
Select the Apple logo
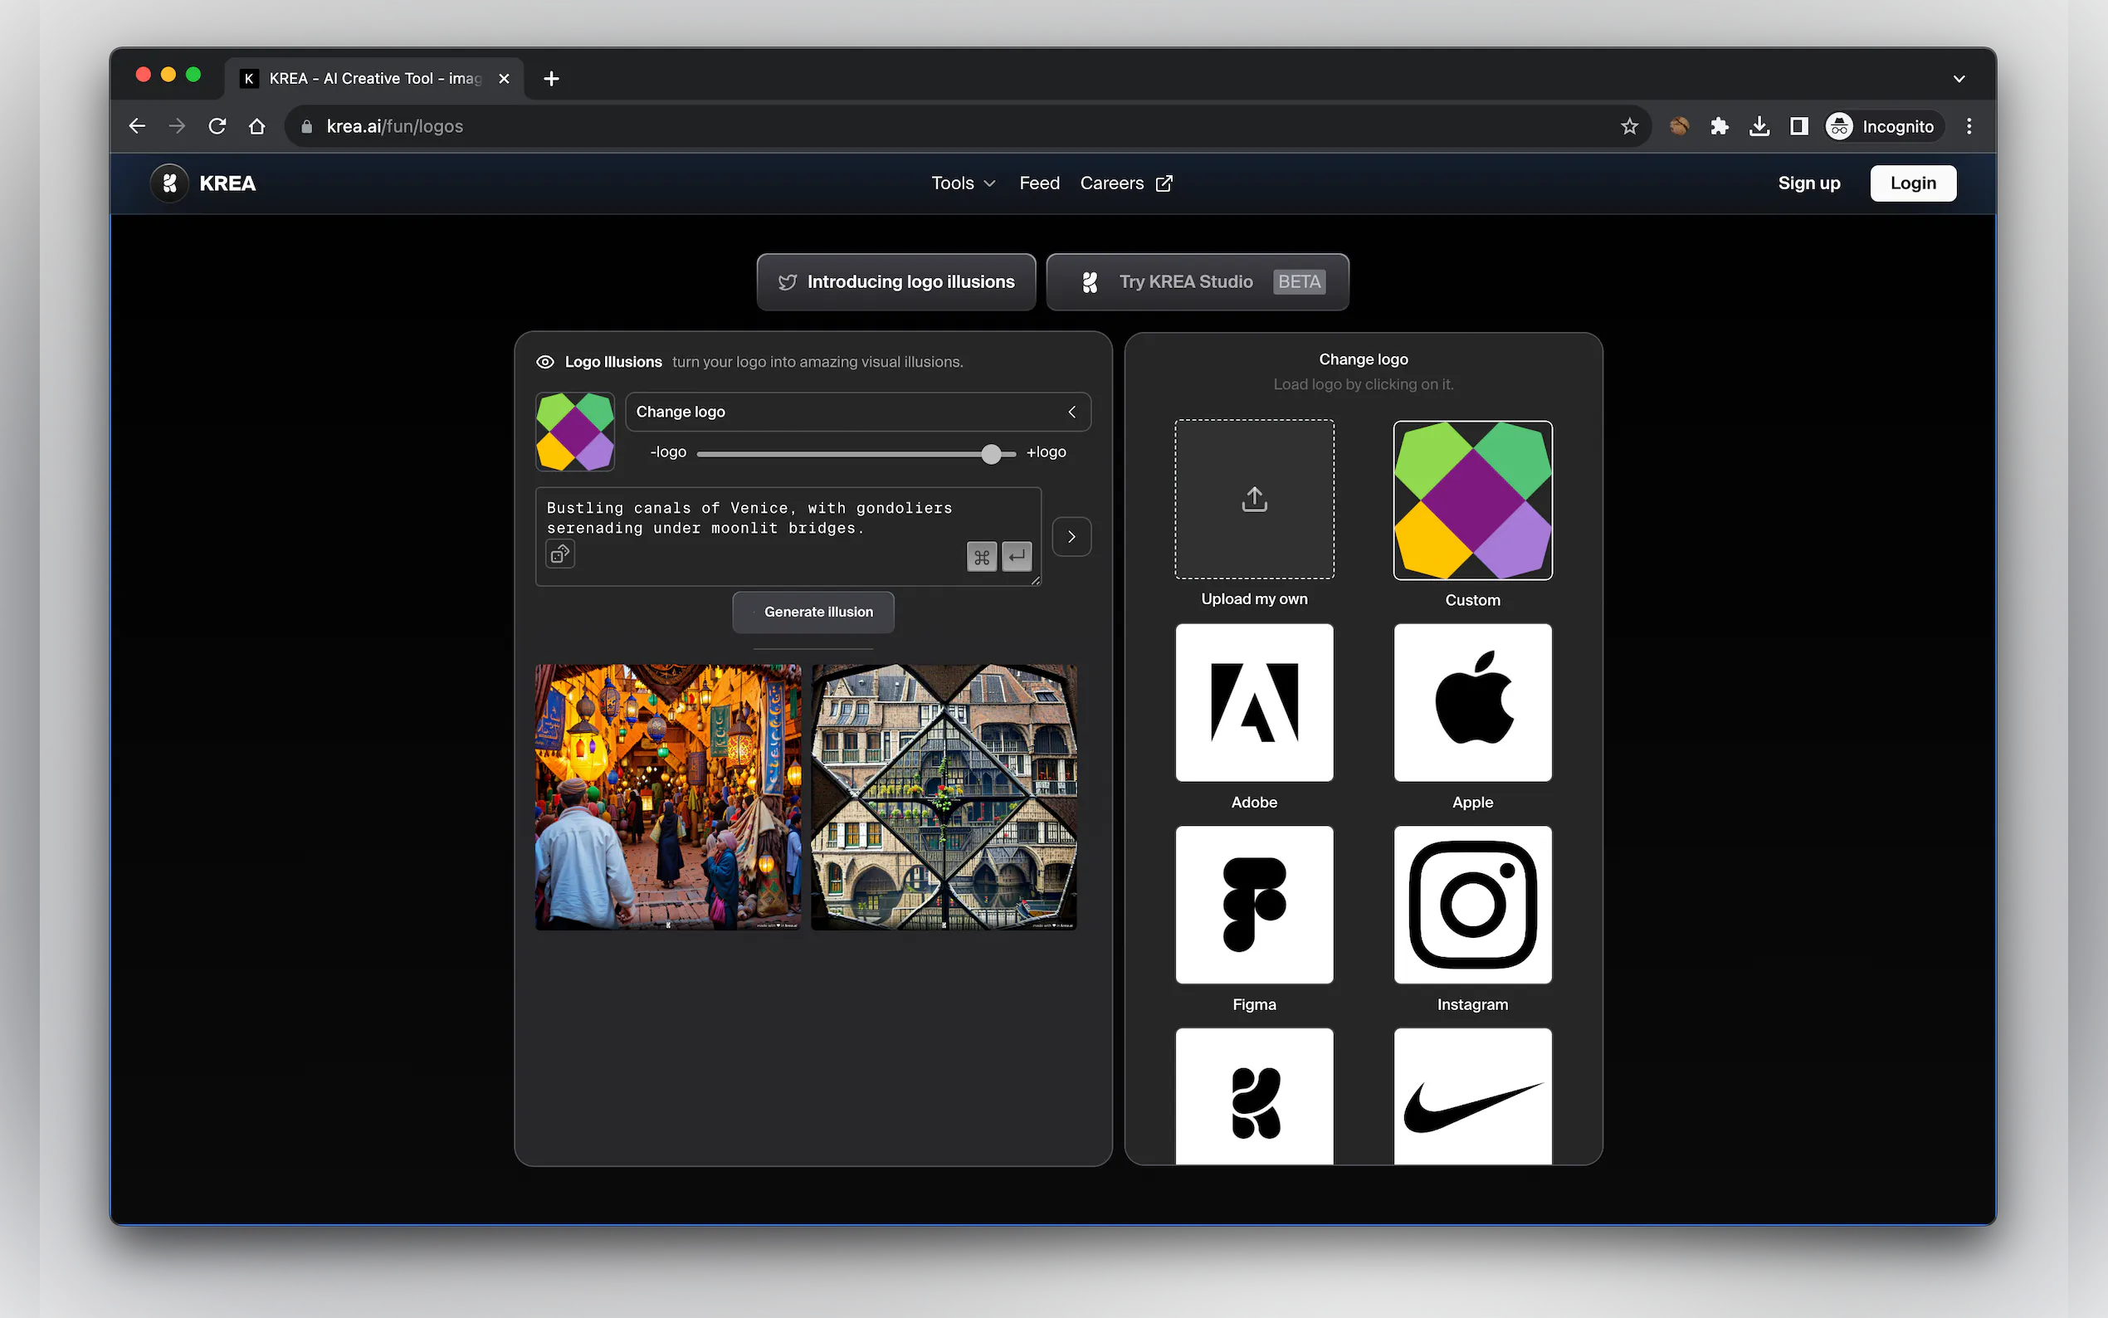[x=1471, y=701]
